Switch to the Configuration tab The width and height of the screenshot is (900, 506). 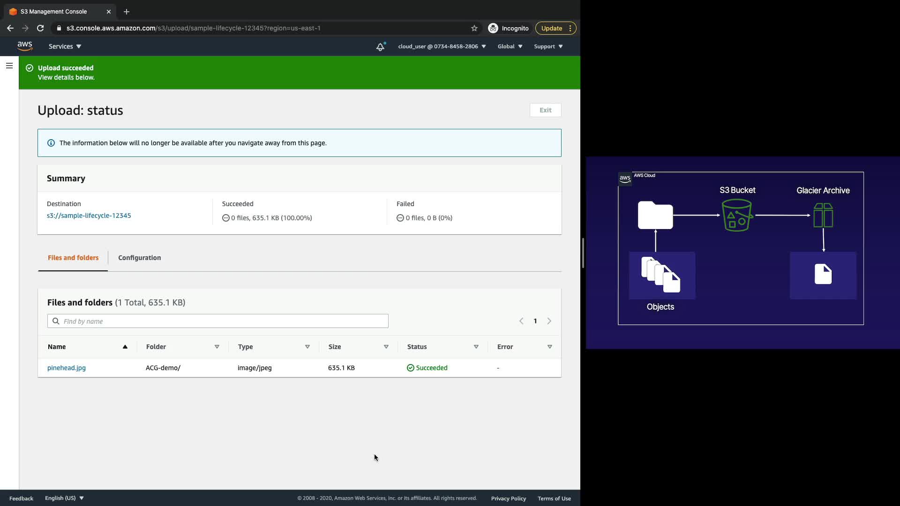139,258
